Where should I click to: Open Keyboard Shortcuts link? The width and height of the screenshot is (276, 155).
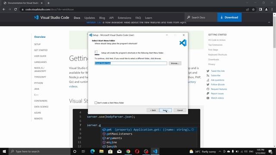(x=217, y=55)
